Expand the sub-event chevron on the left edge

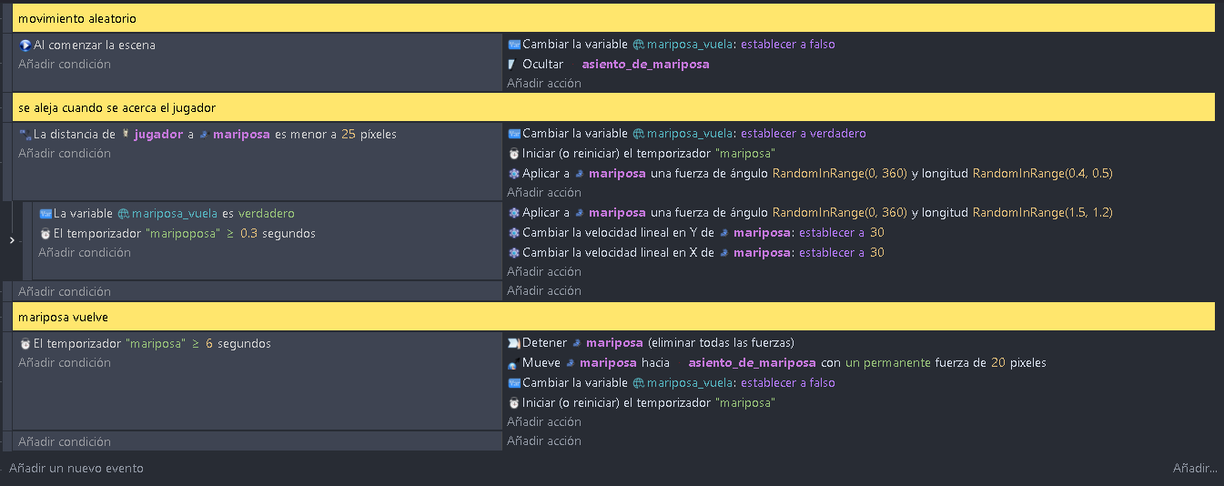point(11,240)
